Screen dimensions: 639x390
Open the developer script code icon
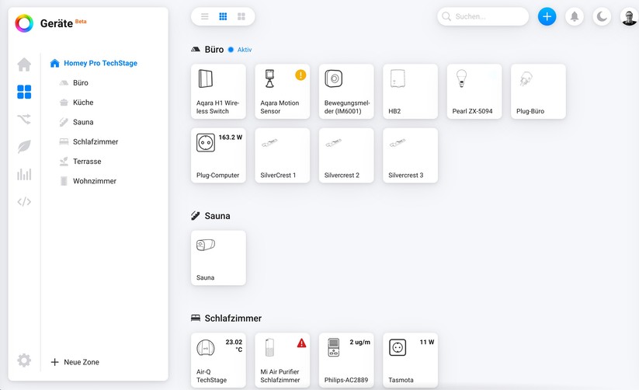[x=24, y=201]
